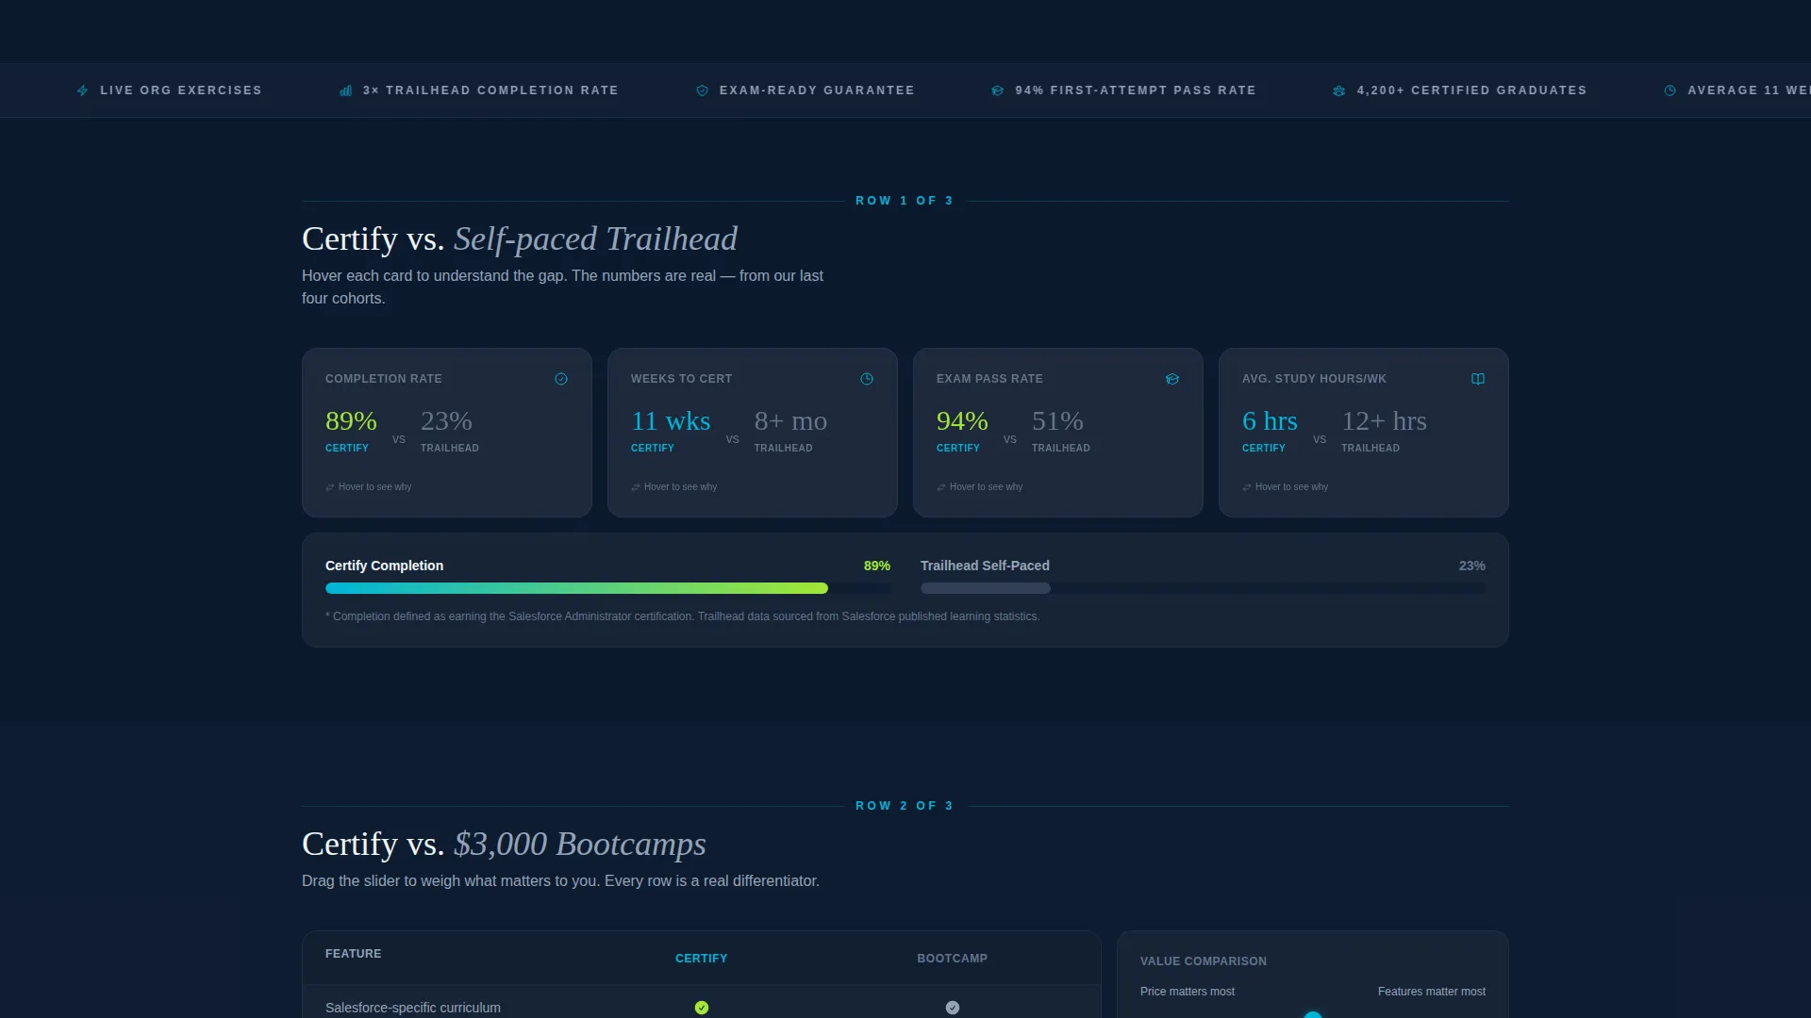Image resolution: width=1811 pixels, height=1018 pixels.
Task: Click the 'Features matter most' slider label
Action: pos(1432,992)
